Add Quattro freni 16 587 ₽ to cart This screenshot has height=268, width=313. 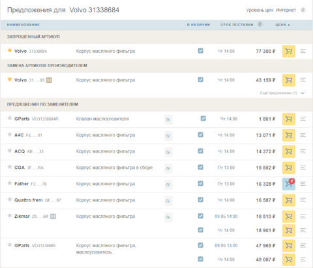click(x=289, y=200)
